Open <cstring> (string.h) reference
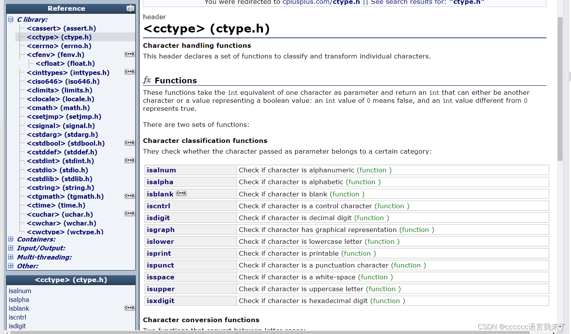Image resolution: width=571 pixels, height=334 pixels. [61, 188]
